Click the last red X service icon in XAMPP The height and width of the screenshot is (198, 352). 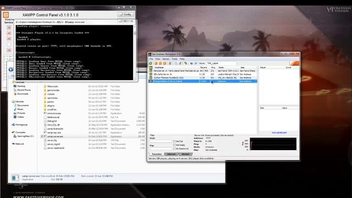click(9, 50)
